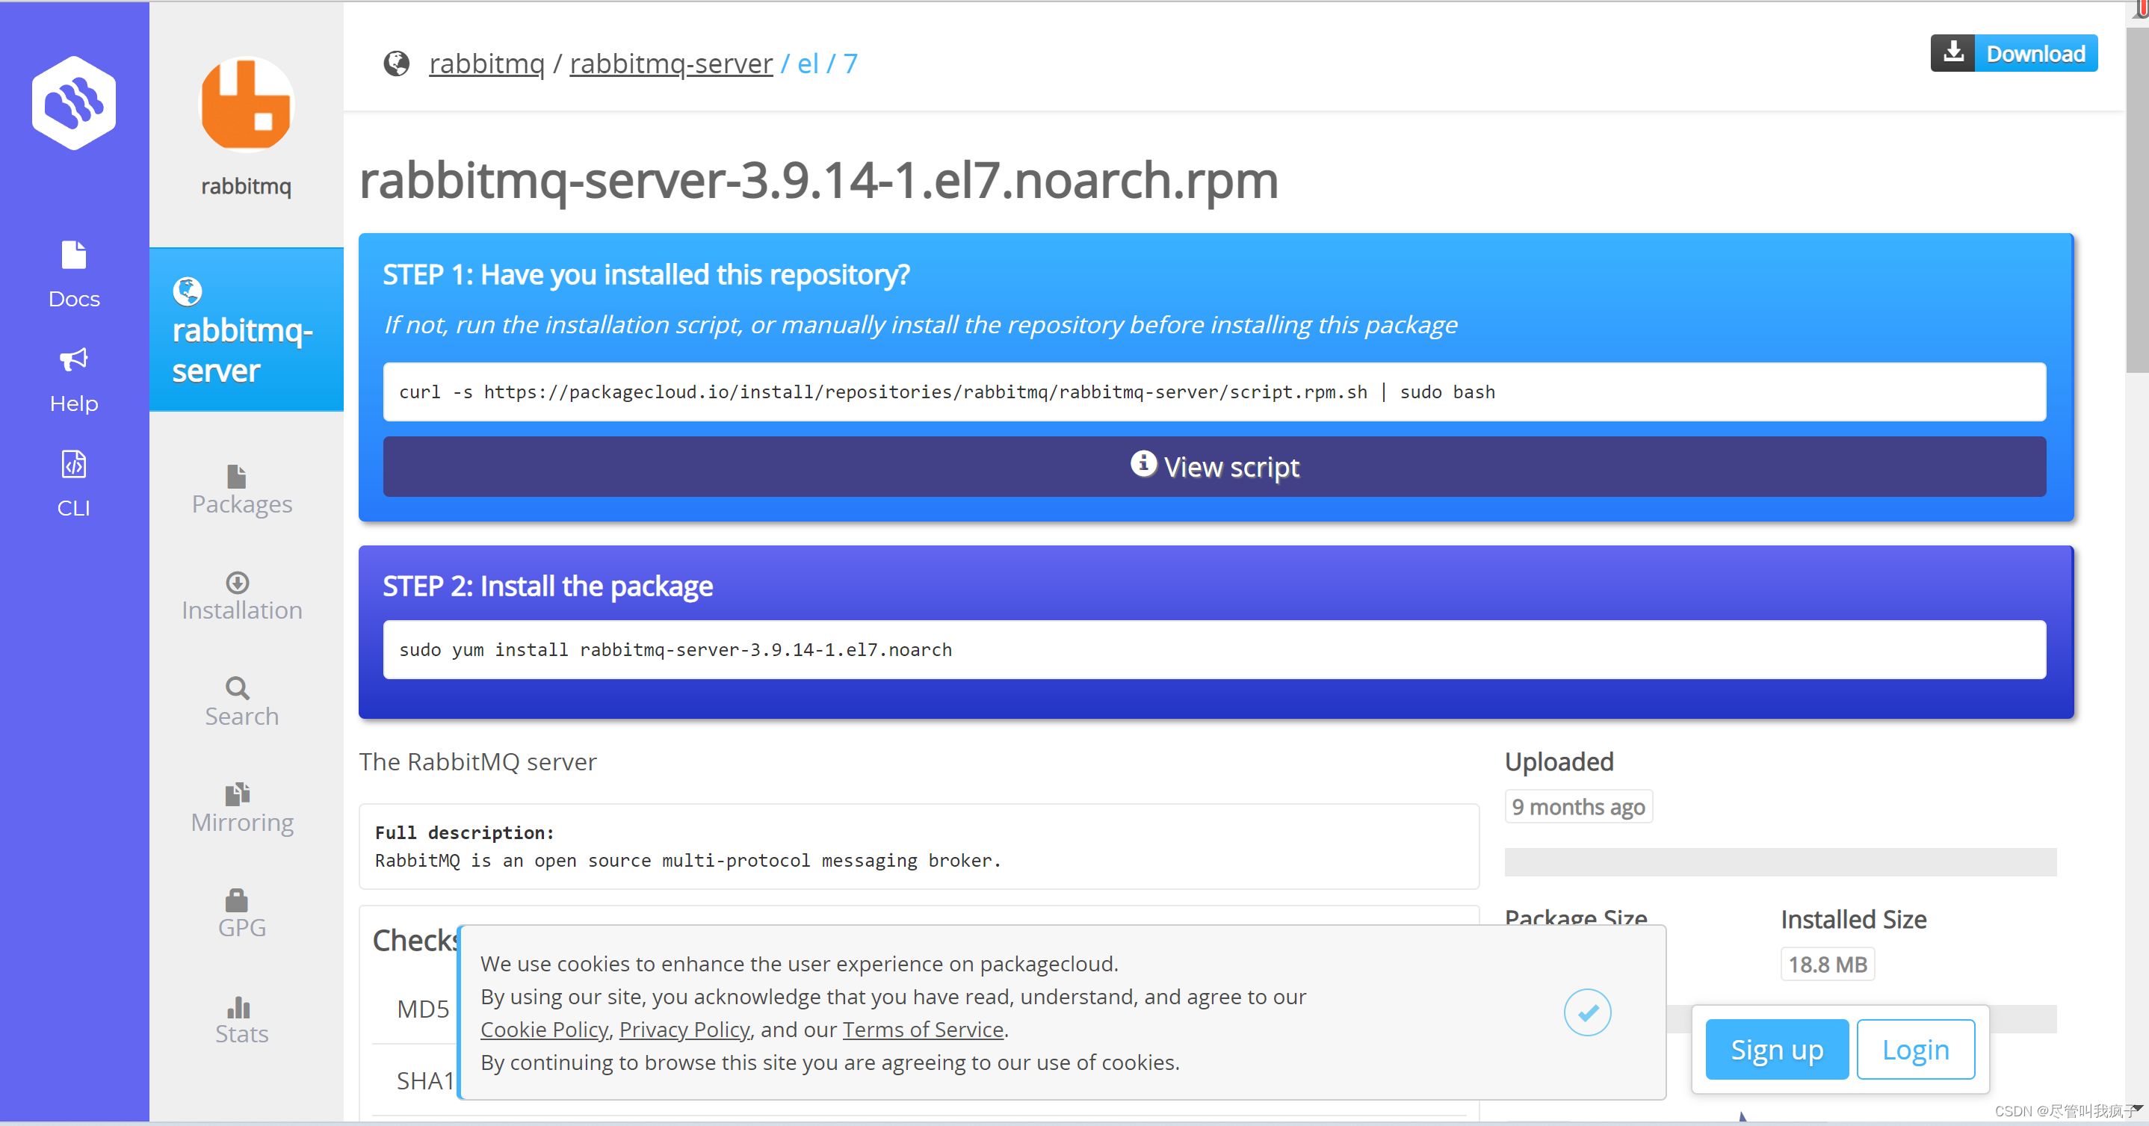Open the CLI code file icon
This screenshot has width=2149, height=1126.
click(x=73, y=465)
